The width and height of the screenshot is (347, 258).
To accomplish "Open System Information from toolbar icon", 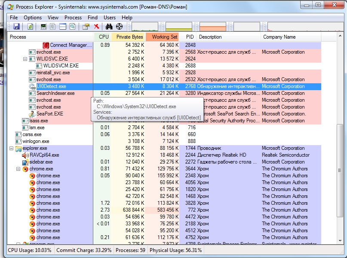I will [43, 27].
